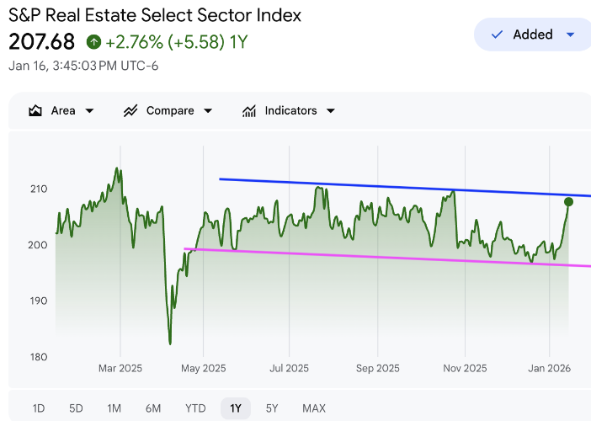
Task: Switch to the 6M range
Action: pos(152,408)
